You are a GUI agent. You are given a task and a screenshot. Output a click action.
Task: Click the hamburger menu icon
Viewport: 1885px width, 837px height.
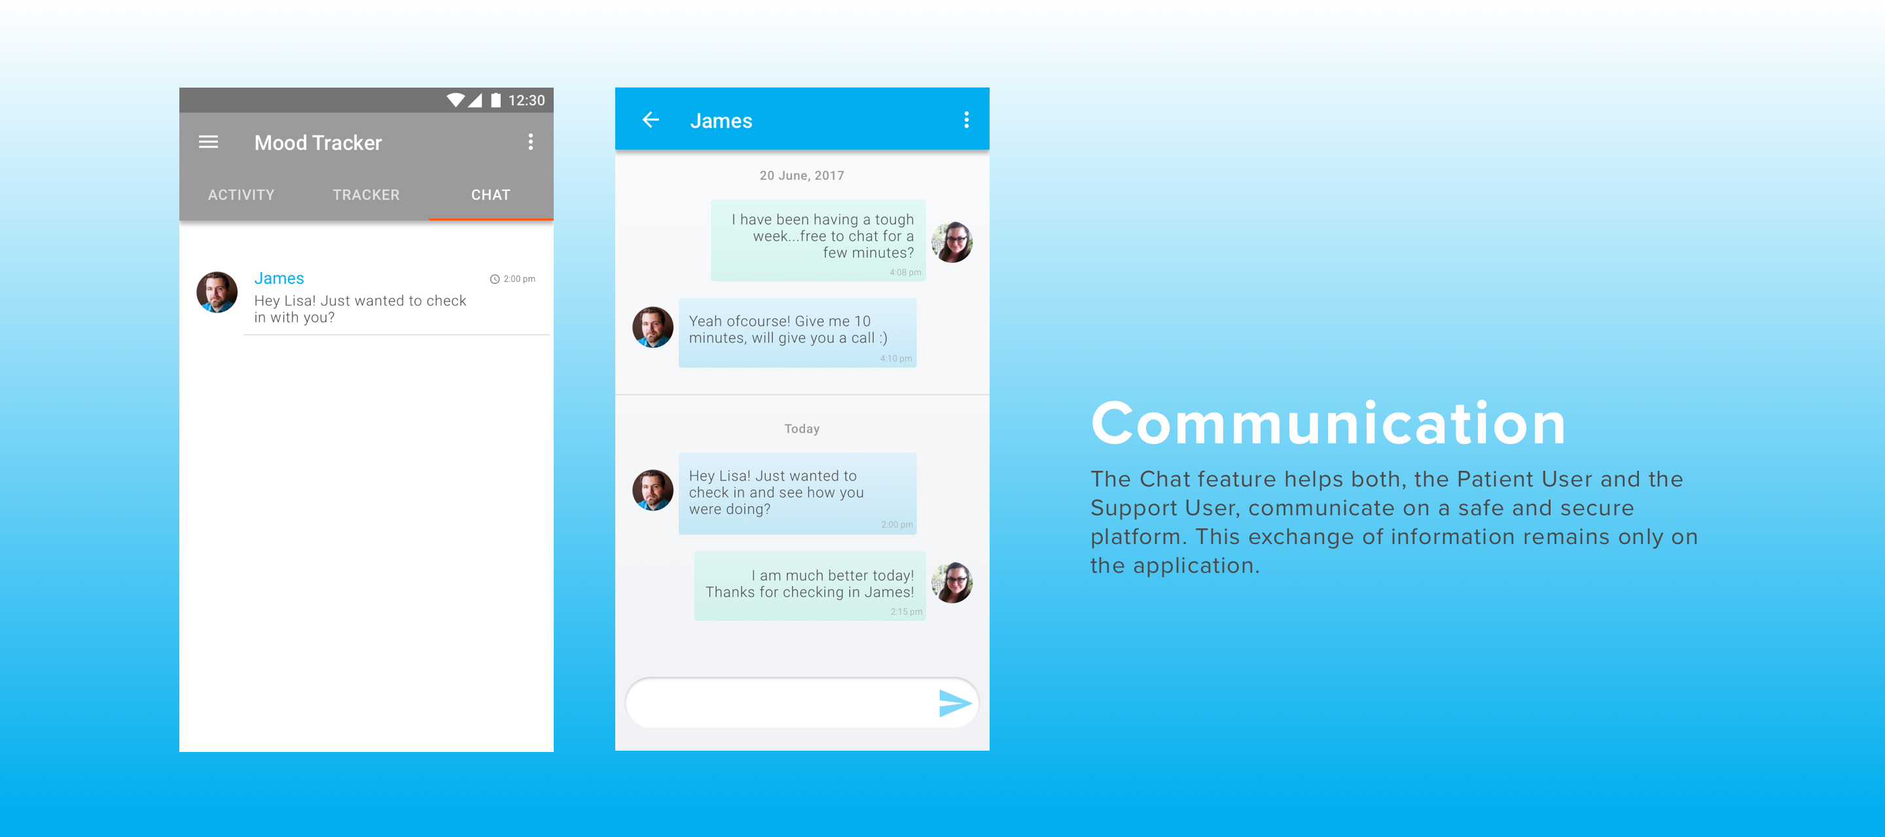pyautogui.click(x=210, y=142)
